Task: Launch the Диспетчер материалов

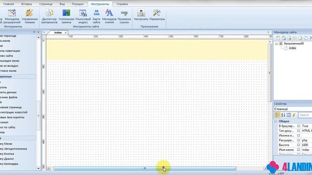Action: pos(49,16)
